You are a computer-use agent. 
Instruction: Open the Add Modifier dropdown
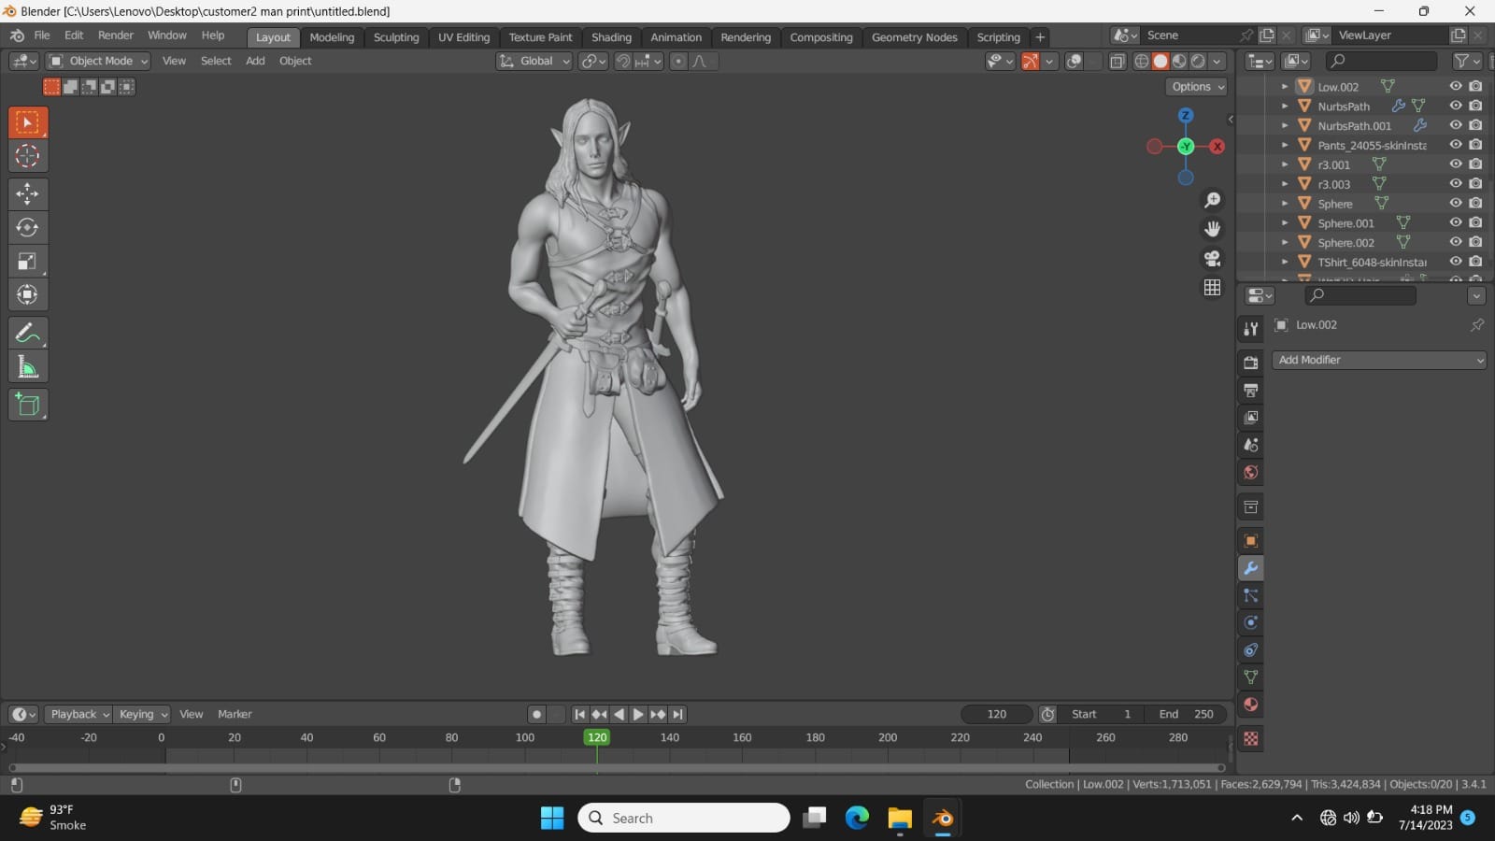pyautogui.click(x=1379, y=360)
